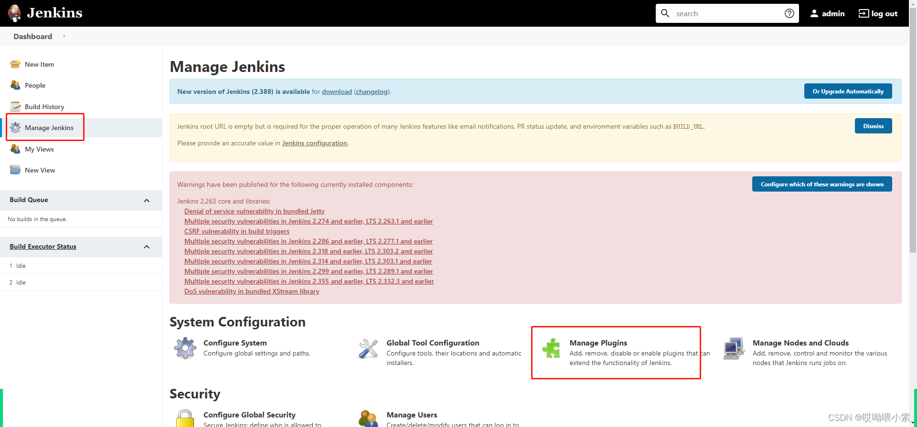The image size is (917, 427).
Task: Open New View sidebar entry
Action: tap(40, 170)
